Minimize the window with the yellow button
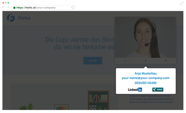 point(6,3)
